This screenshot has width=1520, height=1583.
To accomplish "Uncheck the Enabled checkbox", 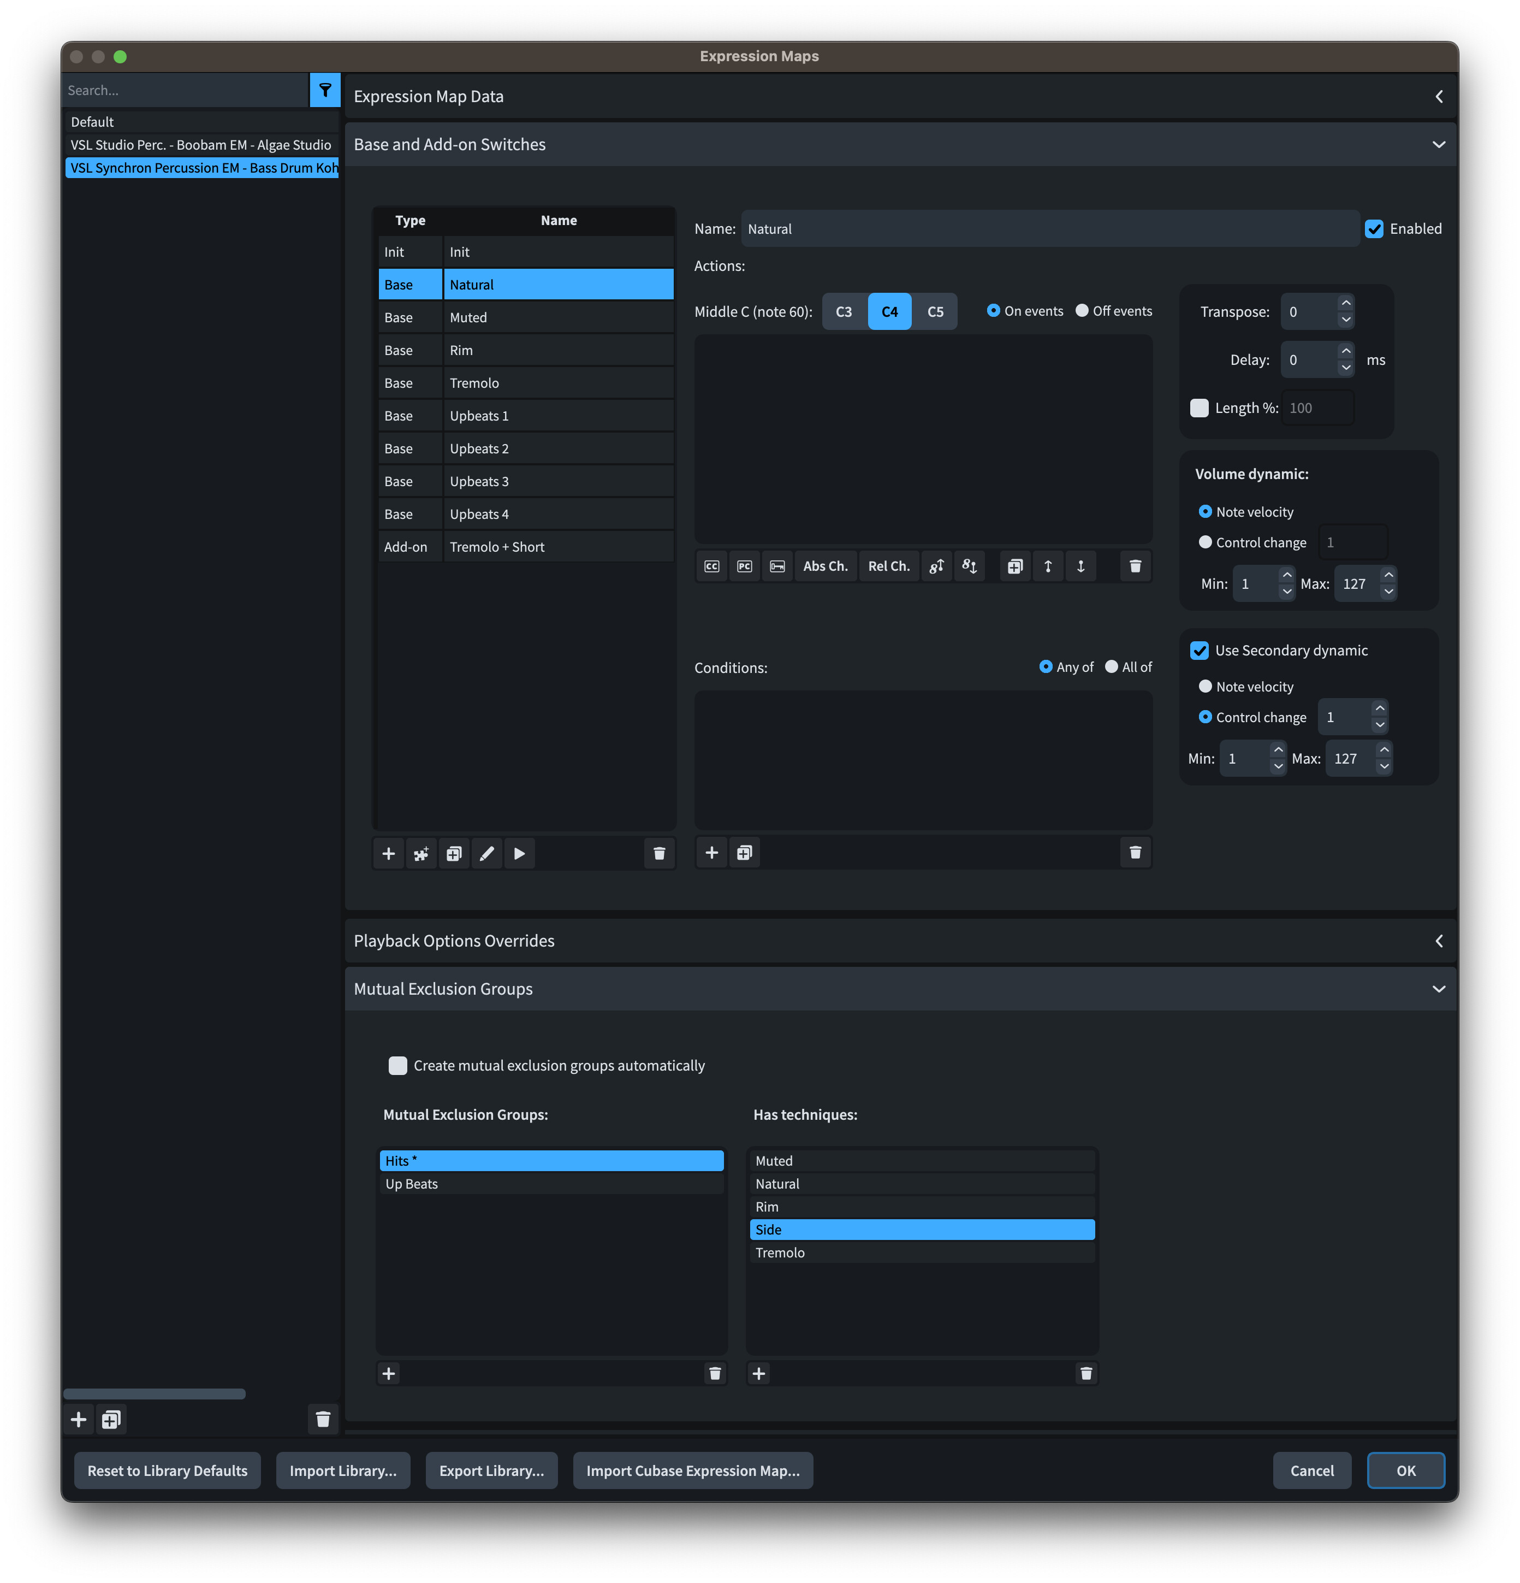I will click(1374, 228).
